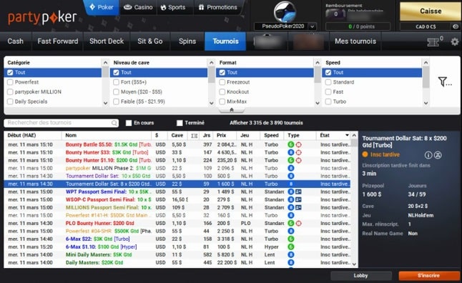462x283 pixels.
Task: Open tournament info icon in details panel
Action: (428, 155)
